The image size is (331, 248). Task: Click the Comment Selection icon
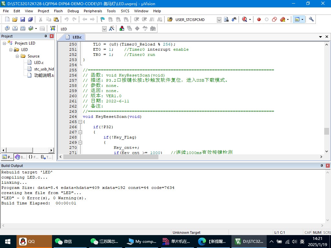coord(152,19)
